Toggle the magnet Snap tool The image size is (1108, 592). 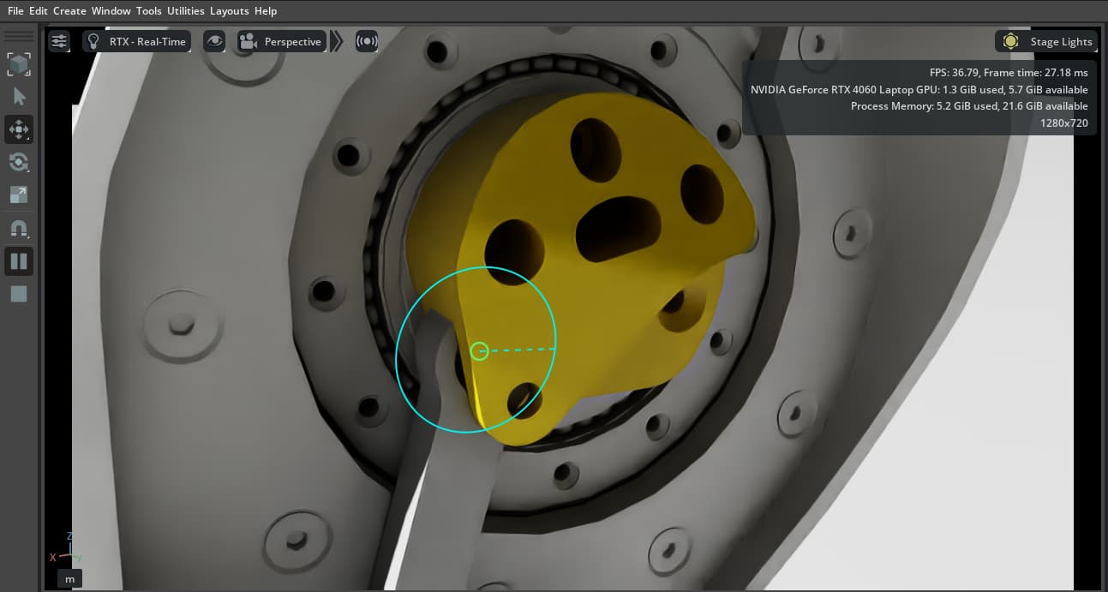[x=19, y=229]
